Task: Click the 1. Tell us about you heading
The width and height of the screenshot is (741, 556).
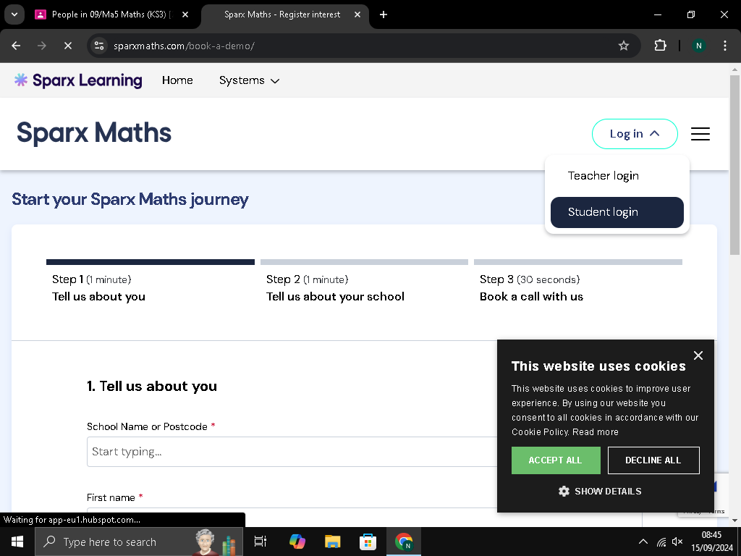Action: pos(152,387)
